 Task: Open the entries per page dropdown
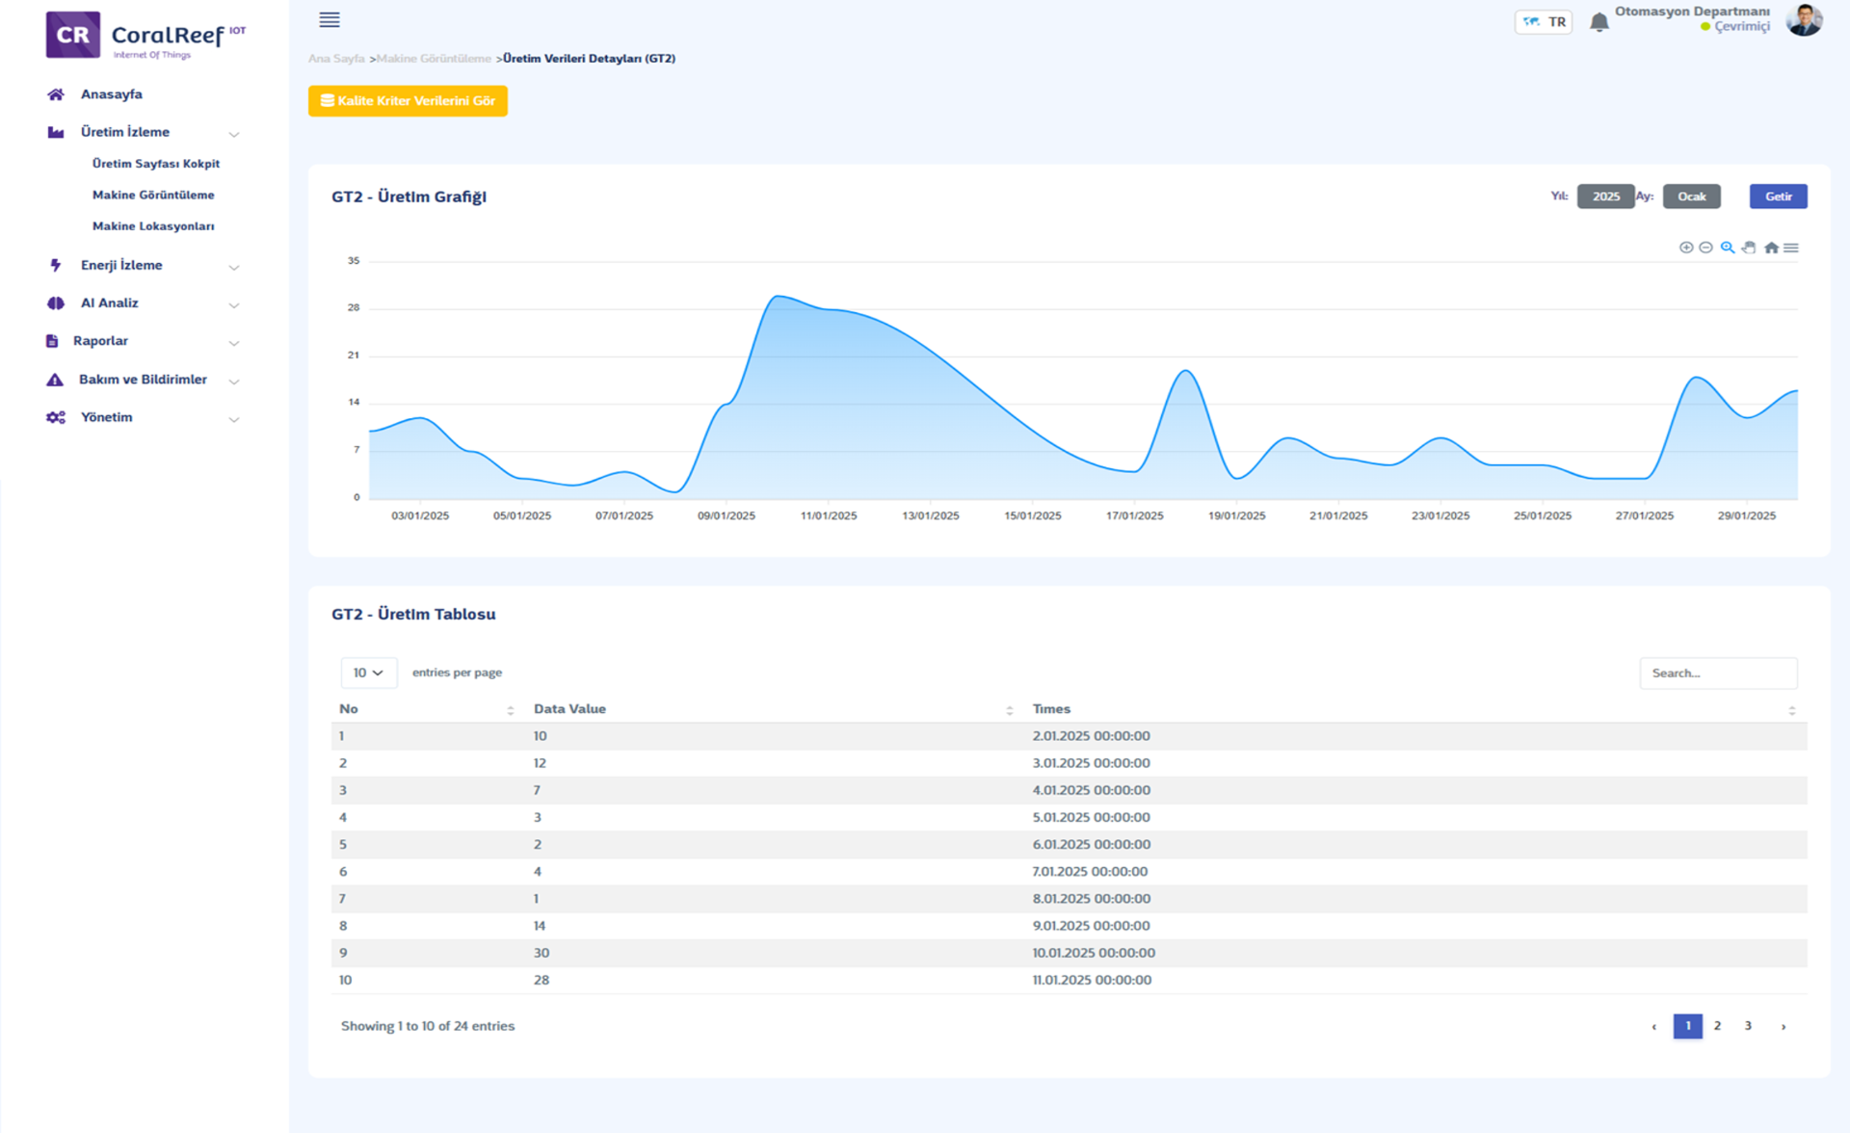(368, 672)
